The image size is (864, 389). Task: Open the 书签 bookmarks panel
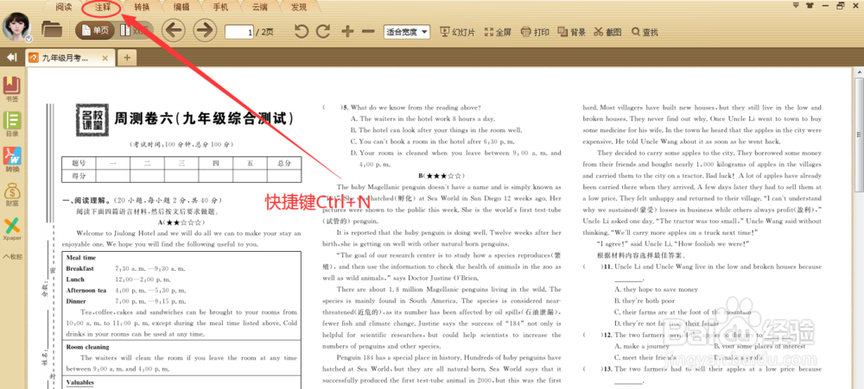[11, 90]
